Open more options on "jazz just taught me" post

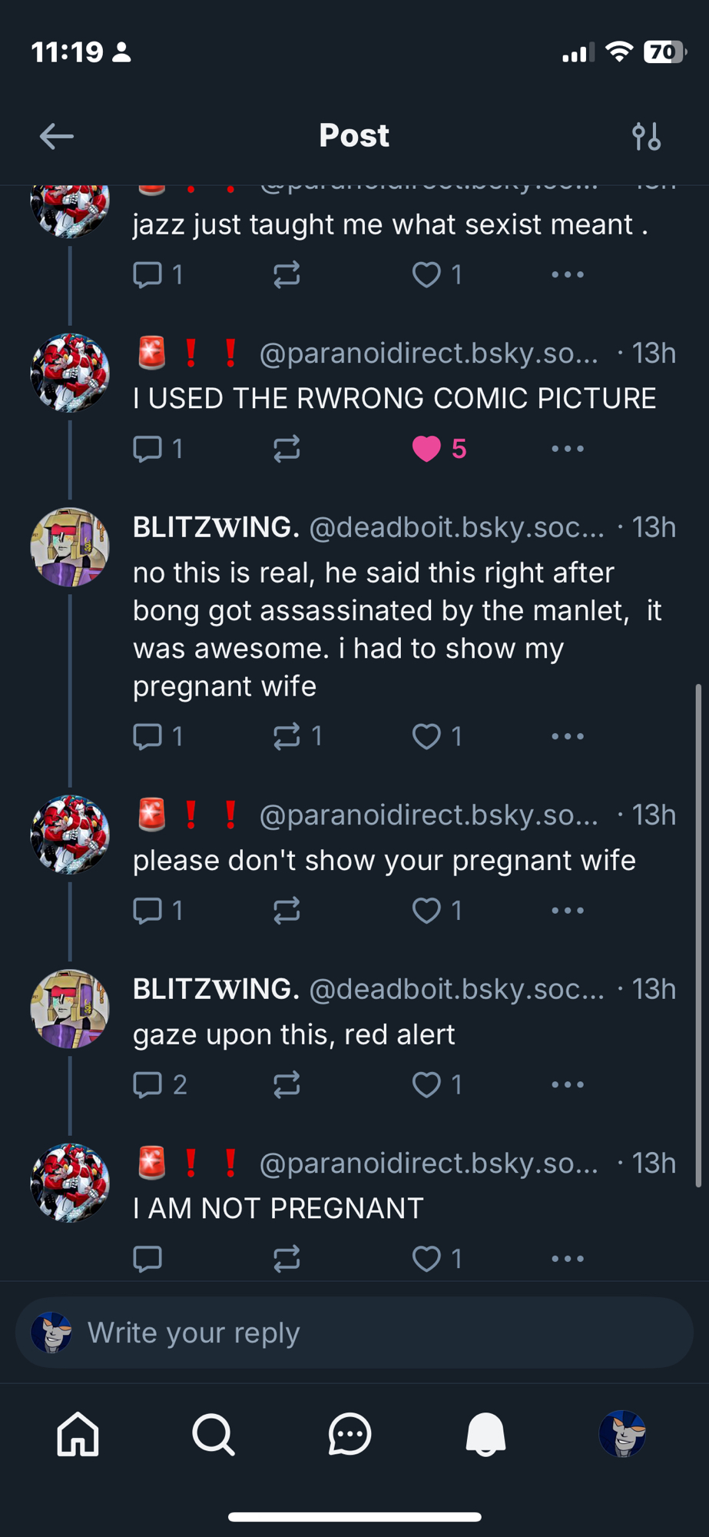[x=568, y=274]
